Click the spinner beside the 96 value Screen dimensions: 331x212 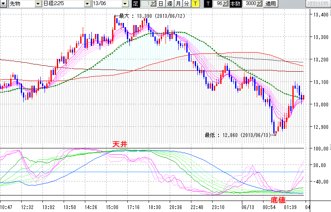(226, 4)
